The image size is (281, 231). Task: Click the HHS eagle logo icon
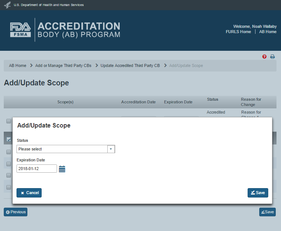click(8, 5)
